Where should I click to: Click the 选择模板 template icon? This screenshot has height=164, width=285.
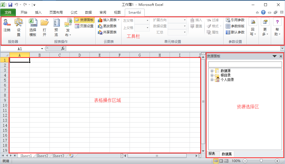click(33, 23)
